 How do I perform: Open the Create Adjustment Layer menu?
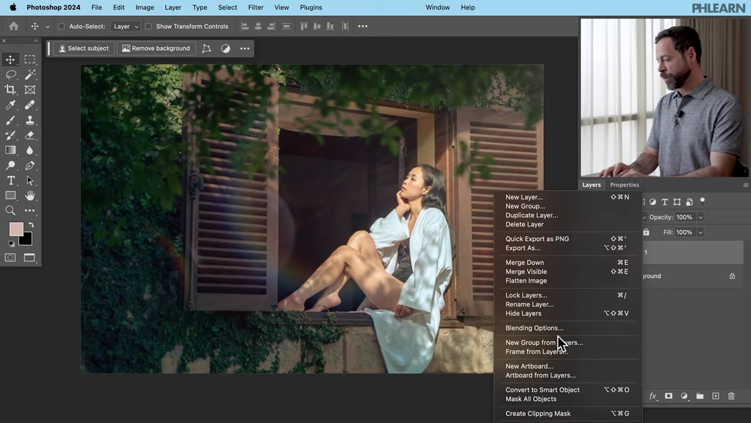tap(684, 396)
